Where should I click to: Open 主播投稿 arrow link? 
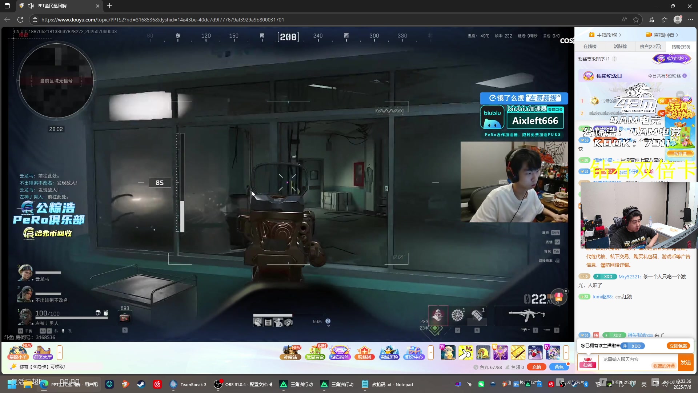[x=605, y=35]
